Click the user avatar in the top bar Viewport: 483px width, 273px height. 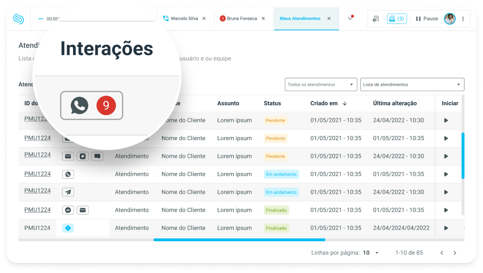(x=449, y=19)
